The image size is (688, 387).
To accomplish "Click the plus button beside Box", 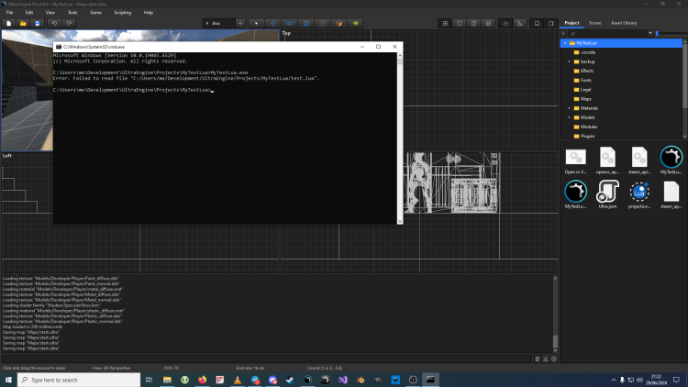I will [240, 23].
